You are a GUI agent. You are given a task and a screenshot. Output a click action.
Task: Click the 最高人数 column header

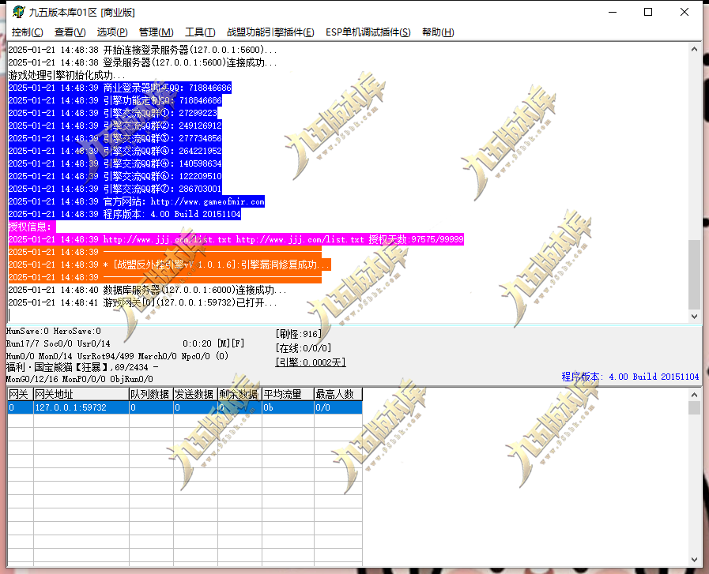point(338,394)
